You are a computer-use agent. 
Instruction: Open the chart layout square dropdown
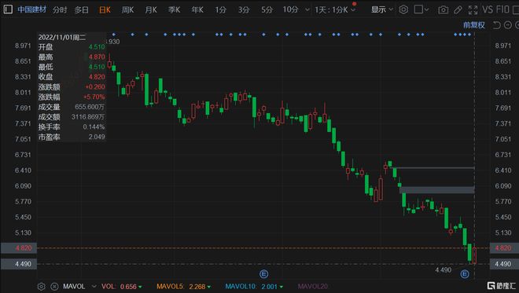421,9
